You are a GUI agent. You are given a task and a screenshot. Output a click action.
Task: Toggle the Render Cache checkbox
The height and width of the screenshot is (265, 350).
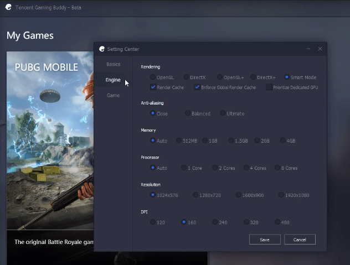[x=153, y=87]
